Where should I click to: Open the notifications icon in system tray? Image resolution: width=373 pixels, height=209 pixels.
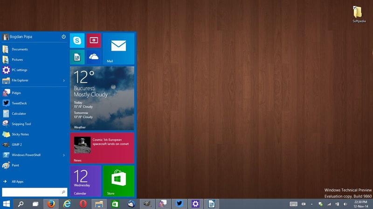click(x=304, y=204)
